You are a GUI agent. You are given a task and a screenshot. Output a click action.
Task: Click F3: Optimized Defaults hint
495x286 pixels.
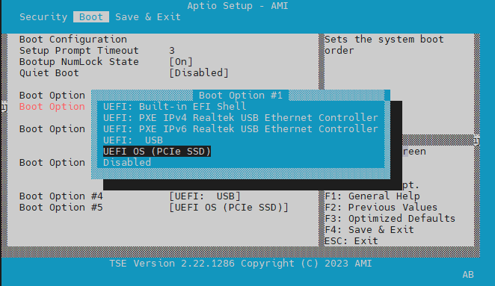(x=390, y=219)
